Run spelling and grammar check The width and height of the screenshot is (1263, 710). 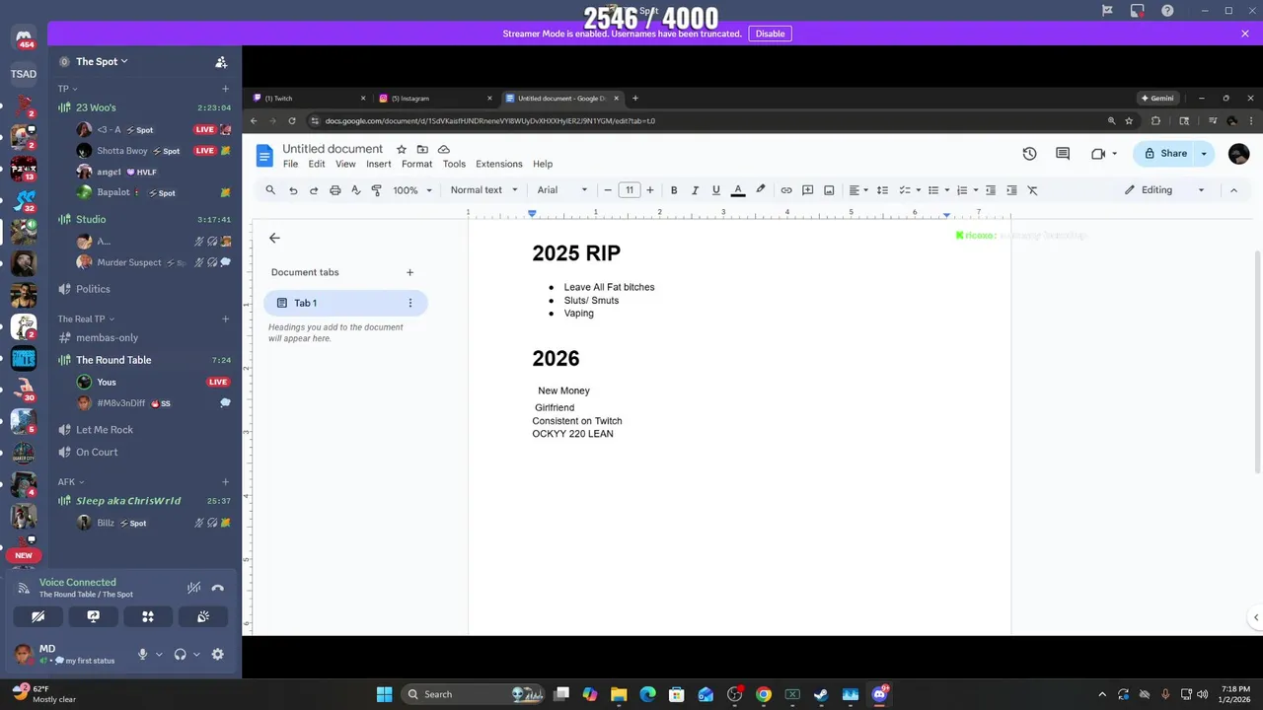click(356, 190)
